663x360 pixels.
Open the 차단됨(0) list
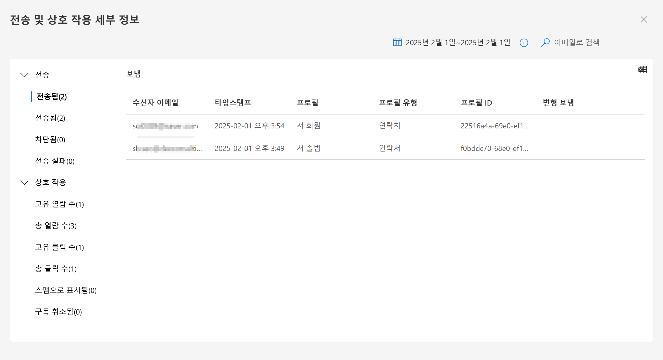50,140
